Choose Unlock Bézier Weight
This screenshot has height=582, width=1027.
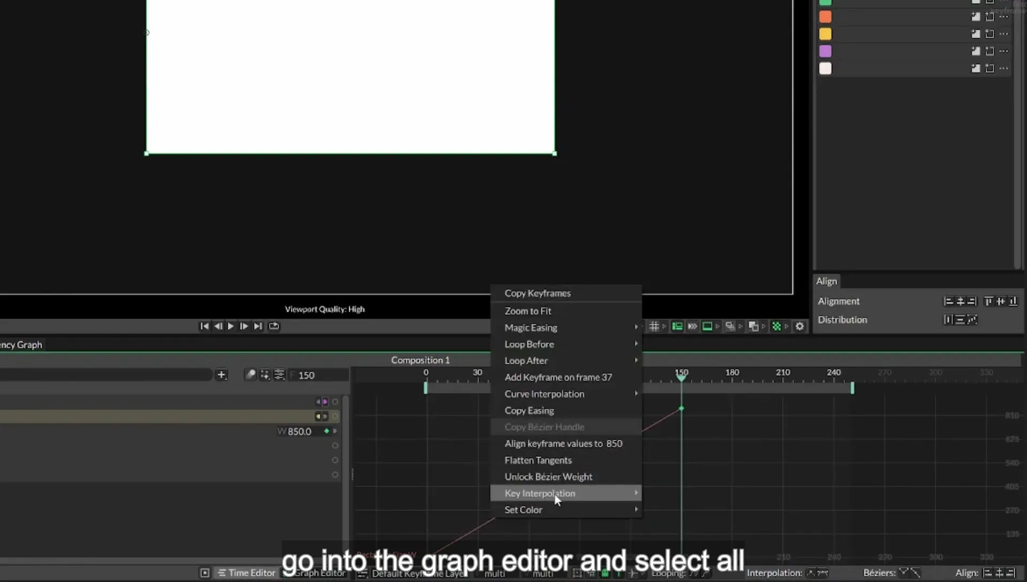[566, 477]
